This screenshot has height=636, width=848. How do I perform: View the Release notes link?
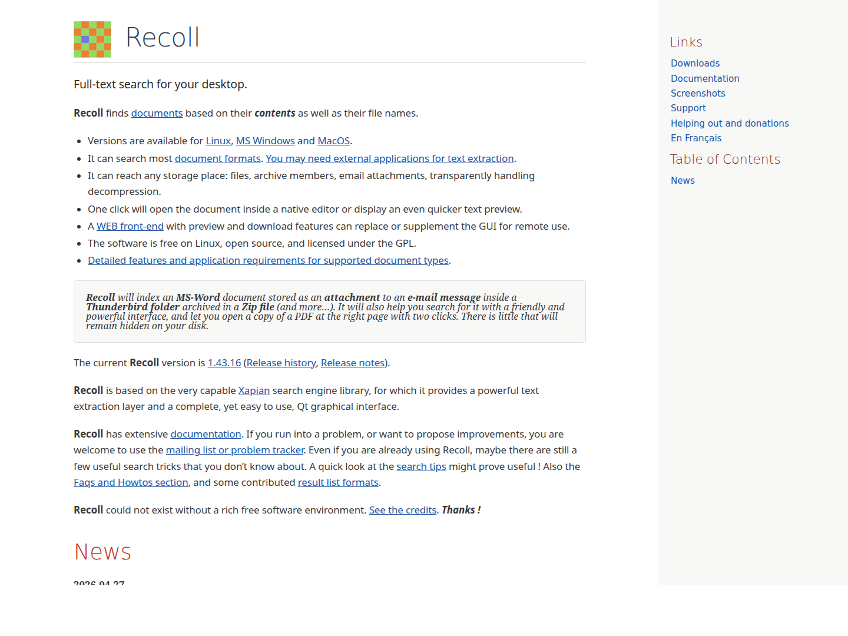[x=353, y=363]
